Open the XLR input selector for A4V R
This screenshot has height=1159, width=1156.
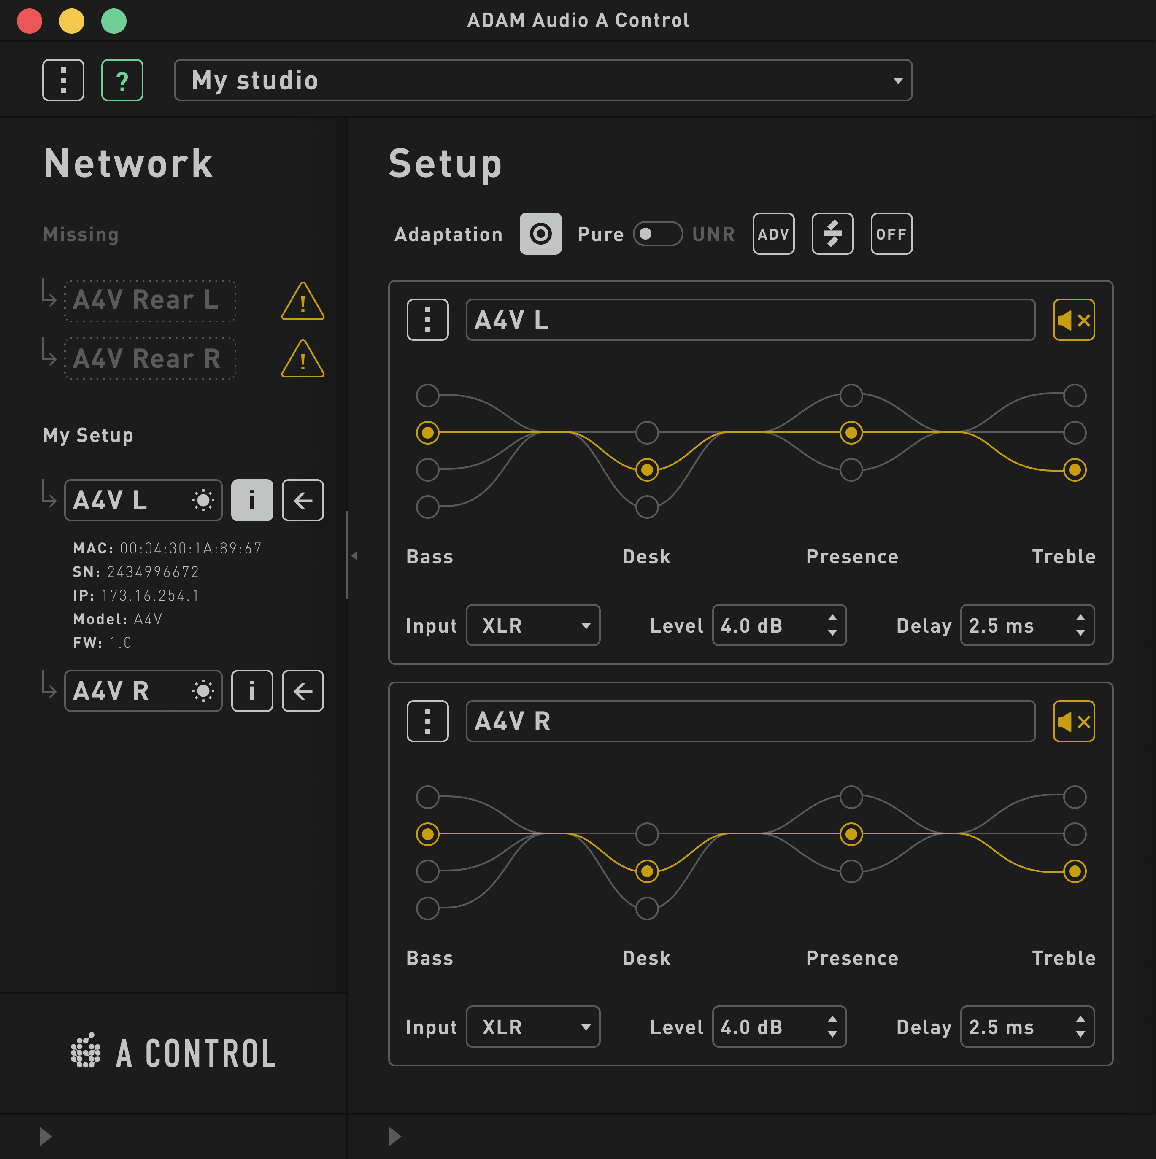click(x=533, y=1027)
